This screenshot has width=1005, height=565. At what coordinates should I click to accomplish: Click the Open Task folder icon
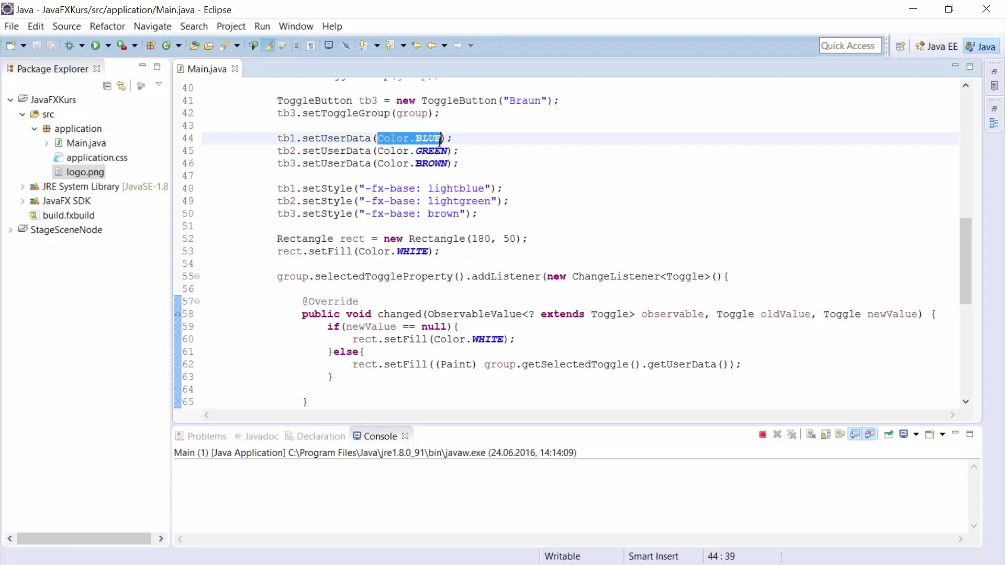click(209, 46)
